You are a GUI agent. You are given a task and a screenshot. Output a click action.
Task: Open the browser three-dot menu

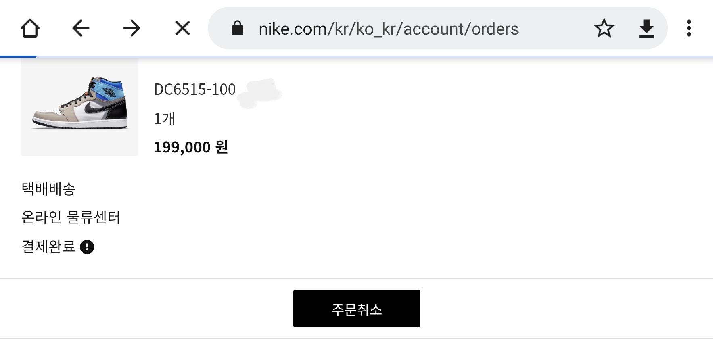coord(689,29)
